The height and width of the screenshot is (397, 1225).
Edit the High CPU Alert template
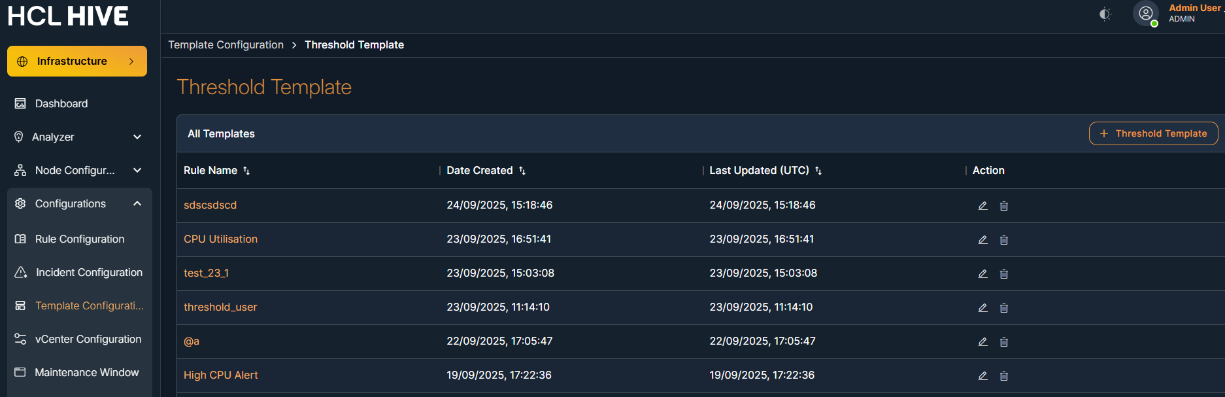coord(982,376)
